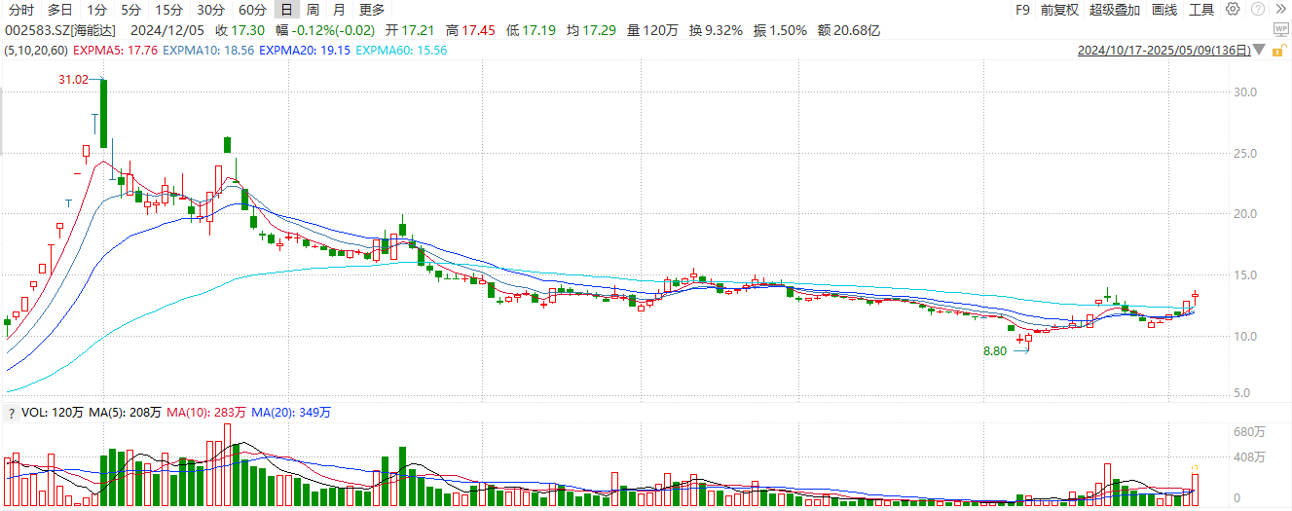Switch to the 多日 tab
The height and width of the screenshot is (511, 1292).
tap(60, 10)
